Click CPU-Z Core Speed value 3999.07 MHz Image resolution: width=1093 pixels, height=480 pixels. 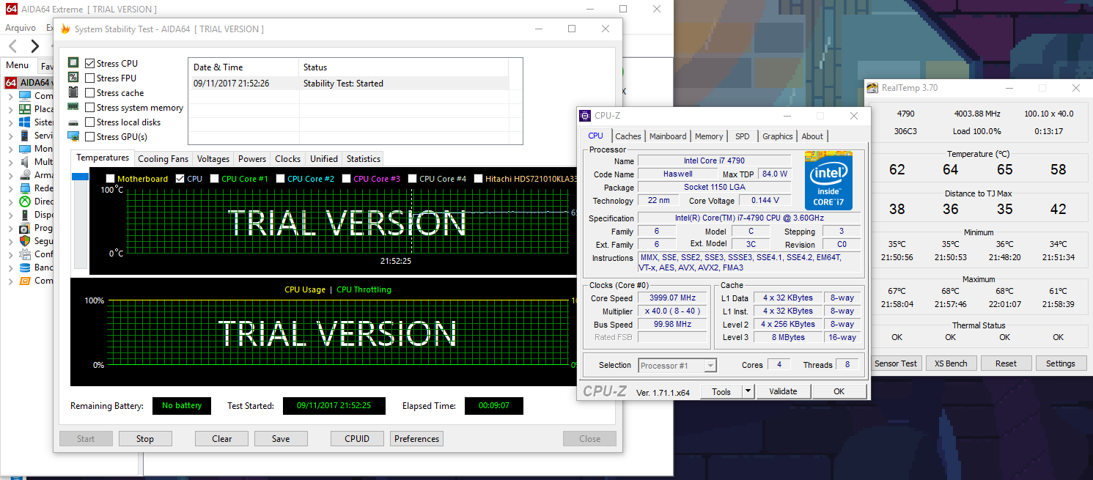click(x=671, y=298)
